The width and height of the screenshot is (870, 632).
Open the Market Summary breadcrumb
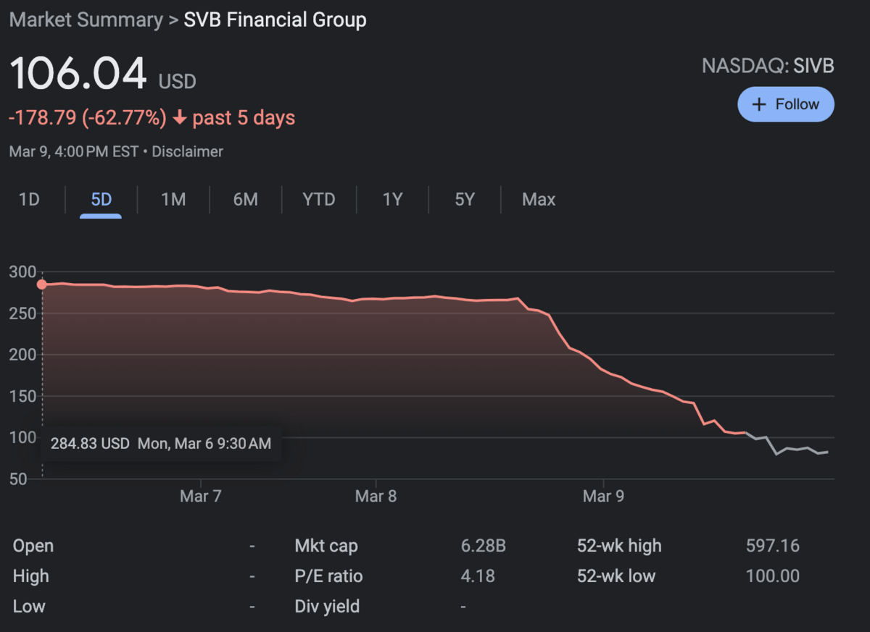click(86, 20)
